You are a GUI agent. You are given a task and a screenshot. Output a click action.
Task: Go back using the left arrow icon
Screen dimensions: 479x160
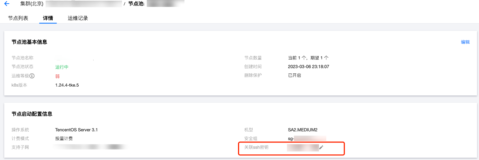(7, 4)
